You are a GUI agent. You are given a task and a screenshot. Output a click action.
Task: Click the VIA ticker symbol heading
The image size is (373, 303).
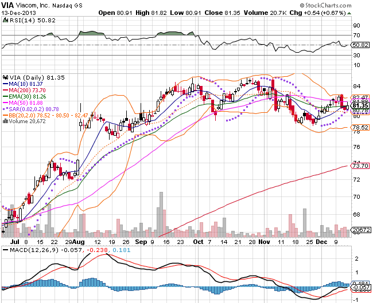[x=7, y=5]
